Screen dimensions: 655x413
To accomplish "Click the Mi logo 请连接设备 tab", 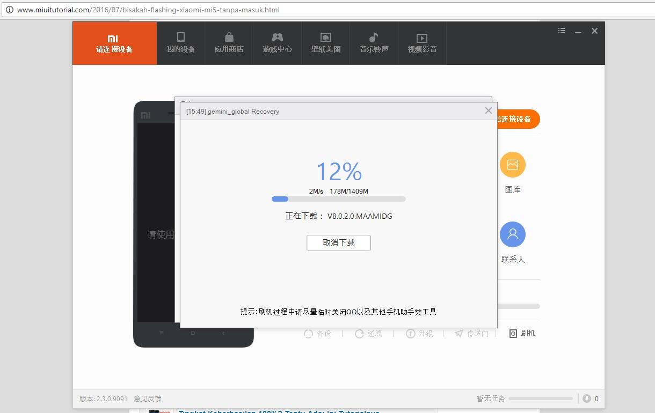I will click(x=114, y=43).
